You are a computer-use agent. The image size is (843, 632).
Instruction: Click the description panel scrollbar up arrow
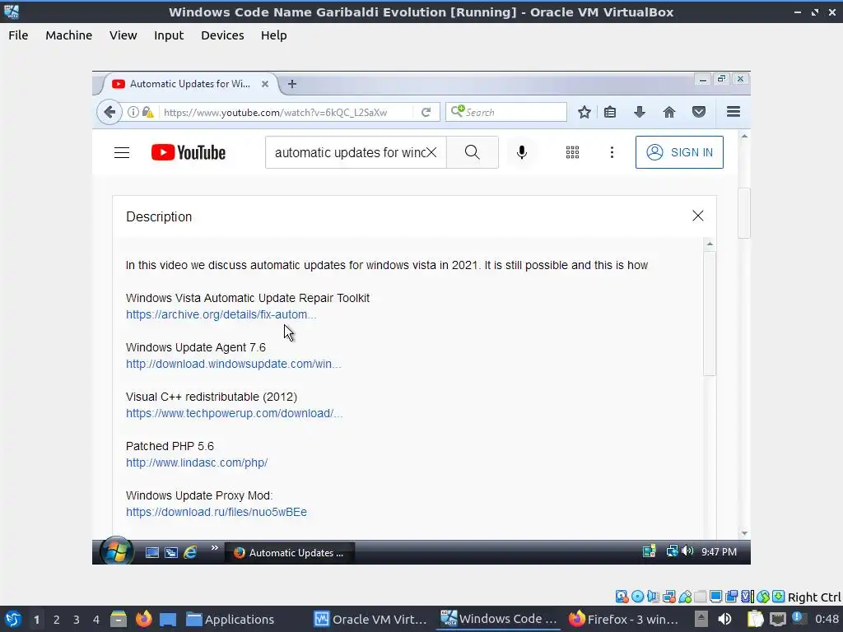710,244
